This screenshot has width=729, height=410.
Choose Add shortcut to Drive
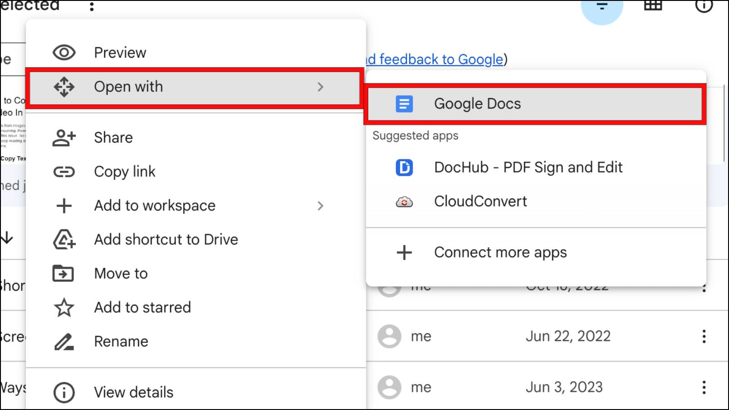196,239
